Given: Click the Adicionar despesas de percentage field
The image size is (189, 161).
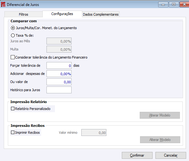Looking at the screenshot, I should point(59,74).
